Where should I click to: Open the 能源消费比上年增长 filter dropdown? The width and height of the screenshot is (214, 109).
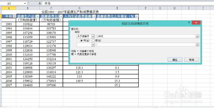(x=137, y=16)
